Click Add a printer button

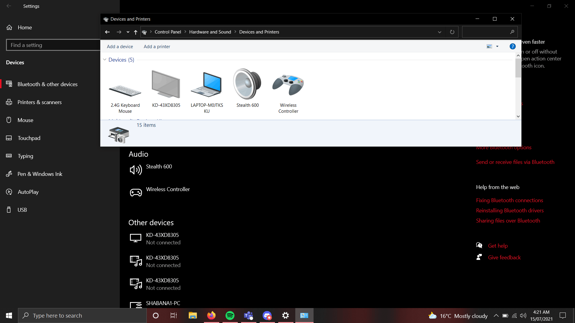coord(157,46)
